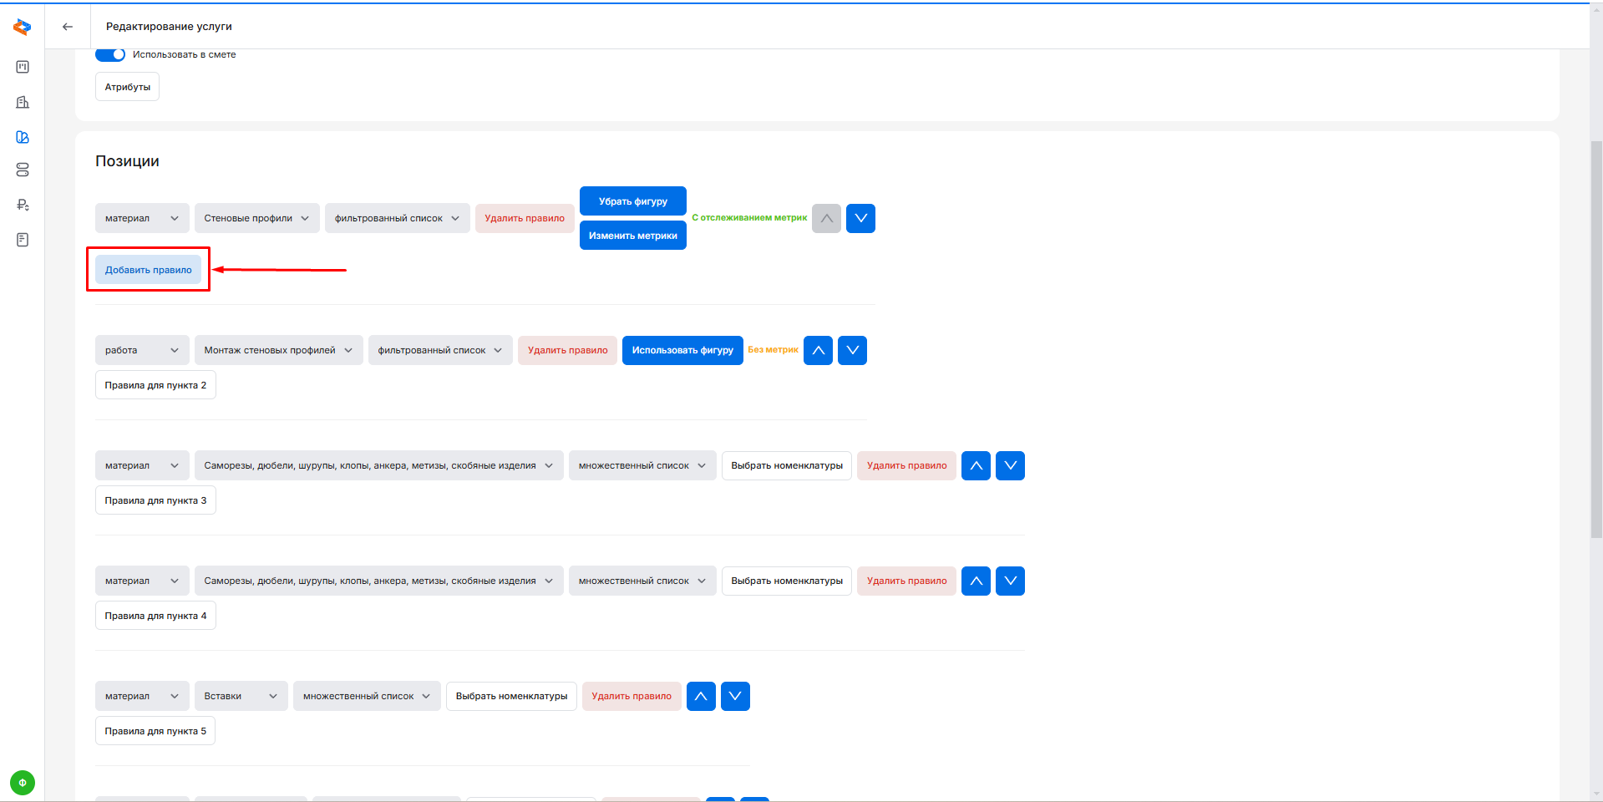Open работа type dropdown
1603x802 pixels.
[142, 350]
